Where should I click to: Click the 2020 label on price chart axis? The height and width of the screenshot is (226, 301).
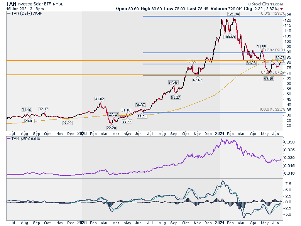pyautogui.click(x=82, y=133)
